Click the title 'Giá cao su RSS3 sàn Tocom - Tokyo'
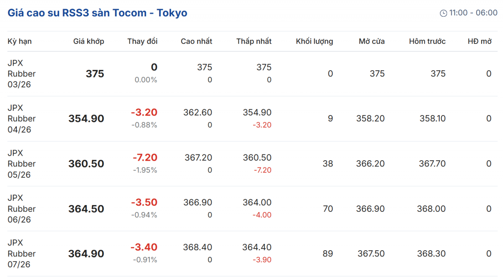Screen dimensions: 503x277 click(97, 13)
